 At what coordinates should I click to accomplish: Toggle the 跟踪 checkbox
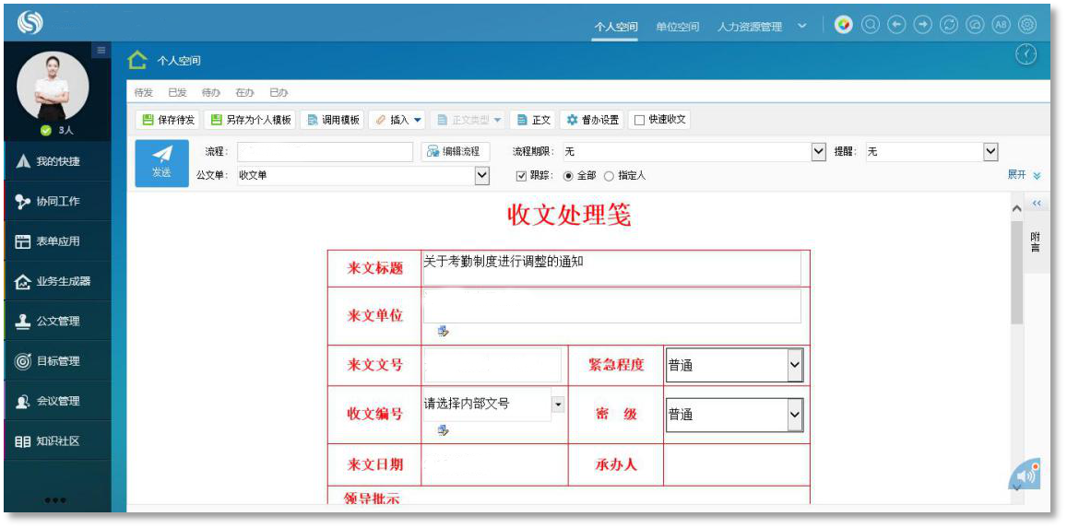[522, 176]
